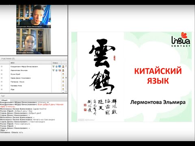Click chat message 'Пока нормально'
This screenshot has height=146, width=195.
pyautogui.click(x=22, y=124)
